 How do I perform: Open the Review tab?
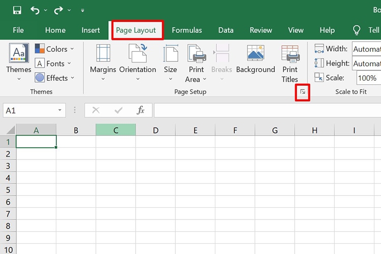coord(261,30)
